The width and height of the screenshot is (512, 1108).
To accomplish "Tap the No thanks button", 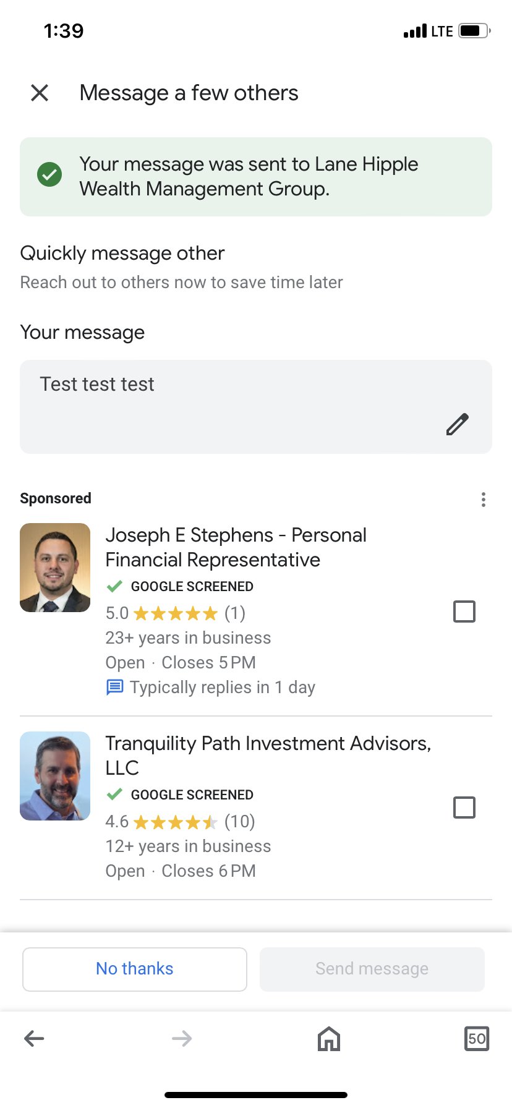I will coord(135,969).
